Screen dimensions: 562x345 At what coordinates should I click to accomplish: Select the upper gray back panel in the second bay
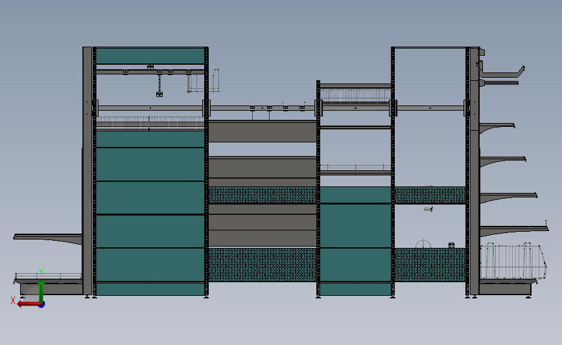point(263,131)
